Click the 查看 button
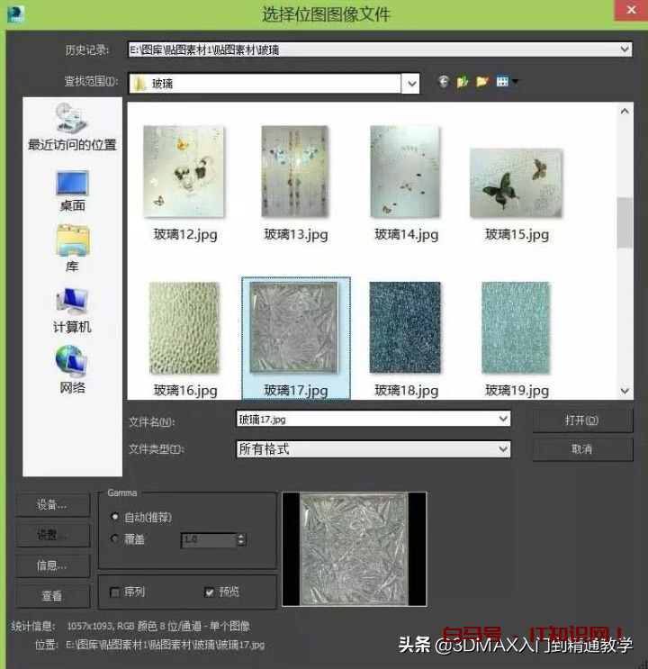648x669 pixels. (52, 595)
